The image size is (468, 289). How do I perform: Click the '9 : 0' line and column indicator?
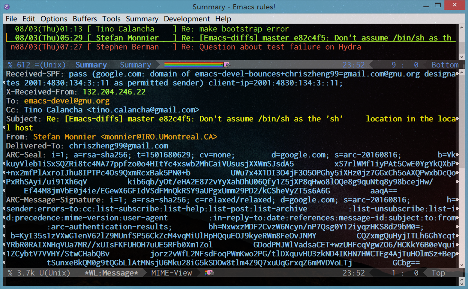[405, 64]
